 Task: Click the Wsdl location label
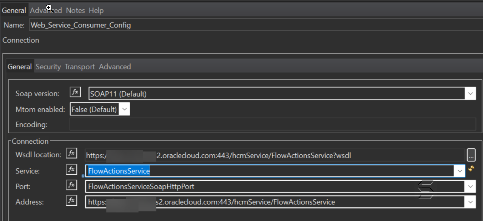39,155
